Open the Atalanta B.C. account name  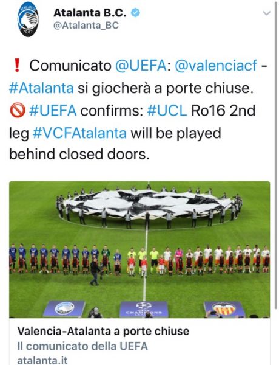90,13
